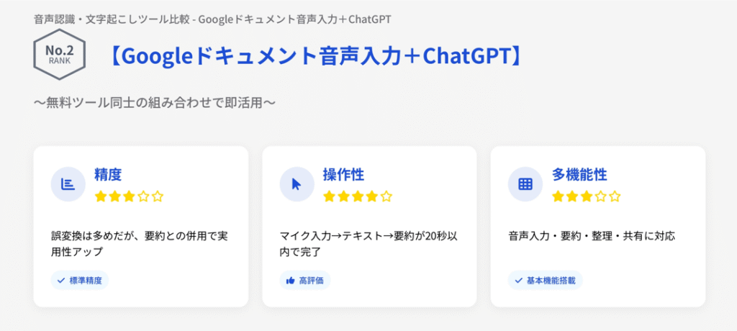Image resolution: width=737 pixels, height=331 pixels.
Task: Select the 高評価 badge label
Action: click(x=311, y=280)
